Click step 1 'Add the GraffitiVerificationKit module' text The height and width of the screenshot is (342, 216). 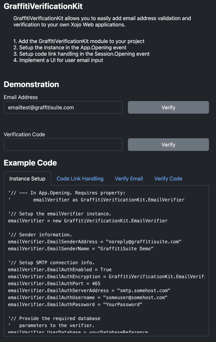[x=79, y=41]
